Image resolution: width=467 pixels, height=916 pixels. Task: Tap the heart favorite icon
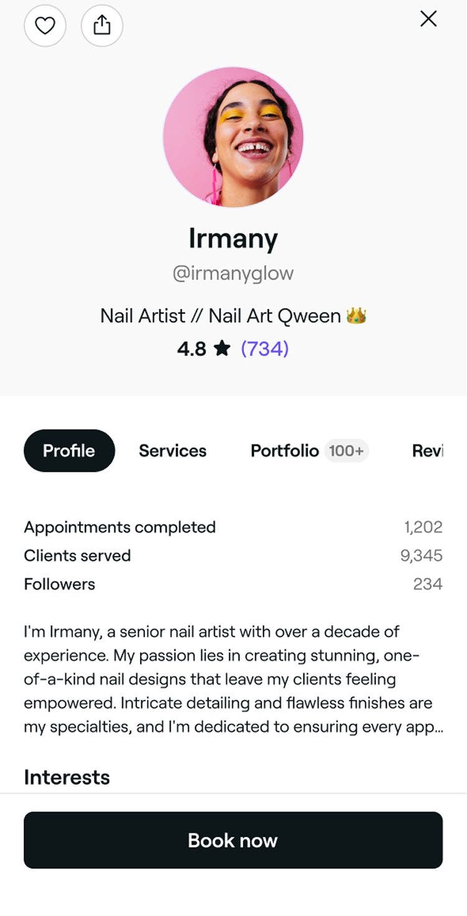[45, 26]
